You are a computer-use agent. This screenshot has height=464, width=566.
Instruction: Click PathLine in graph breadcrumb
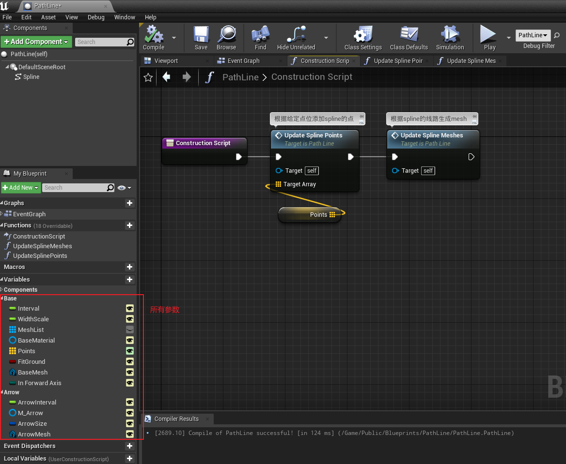point(240,77)
